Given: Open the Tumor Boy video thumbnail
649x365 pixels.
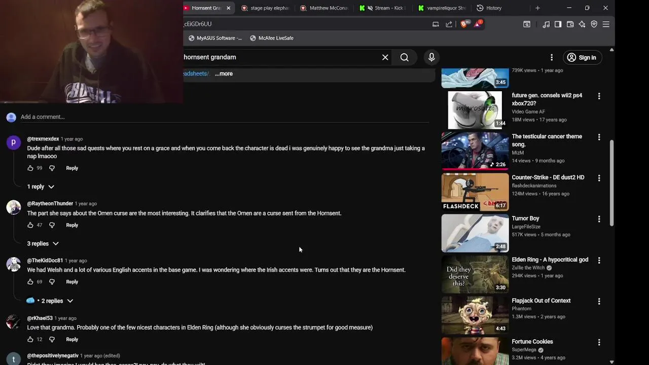Looking at the screenshot, I should point(475,233).
